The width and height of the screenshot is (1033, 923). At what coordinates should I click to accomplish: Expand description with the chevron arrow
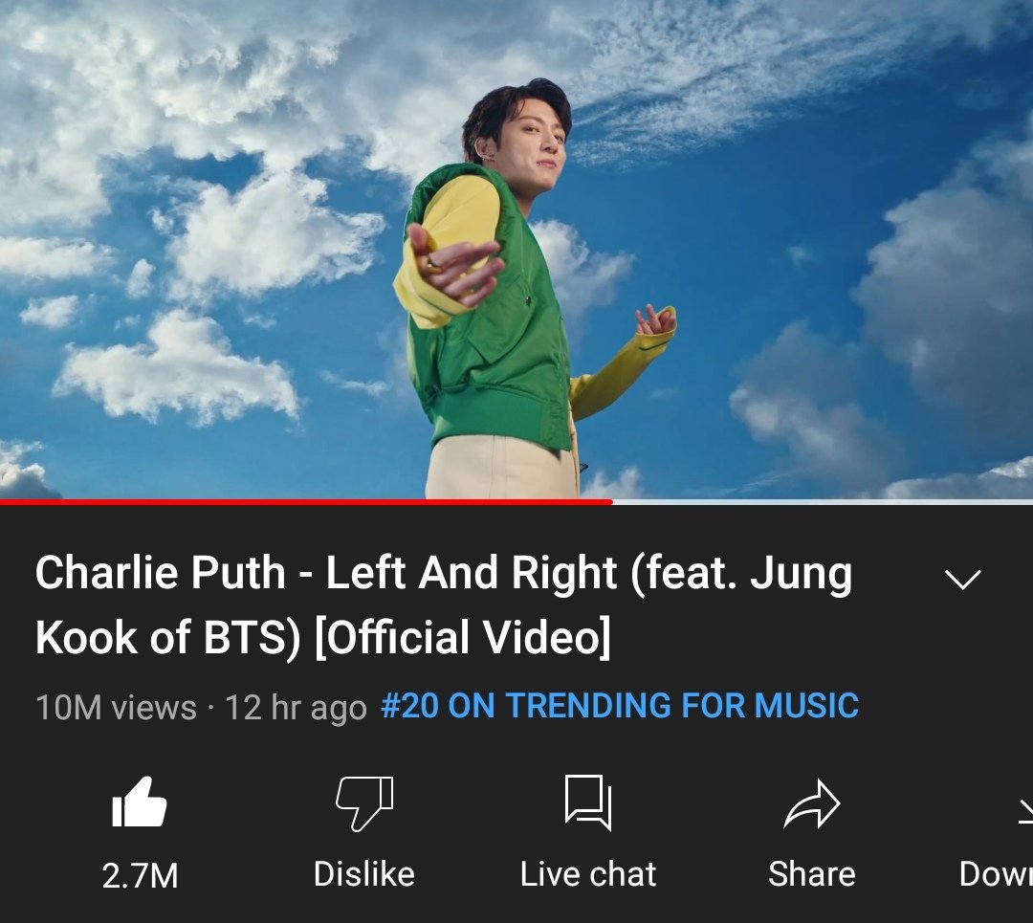963,579
